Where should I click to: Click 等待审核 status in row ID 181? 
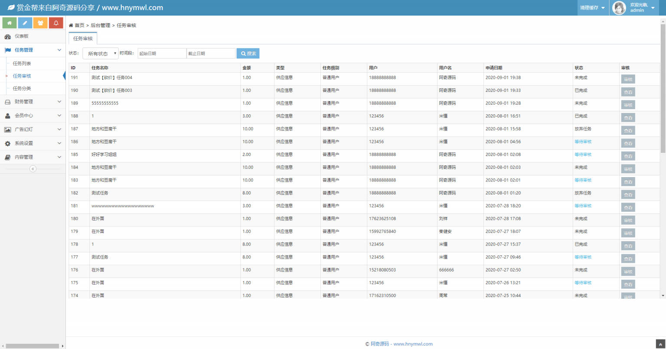[583, 206]
